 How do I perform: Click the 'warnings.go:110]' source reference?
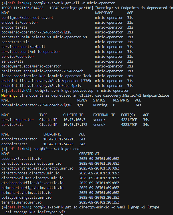(x=77, y=8)
